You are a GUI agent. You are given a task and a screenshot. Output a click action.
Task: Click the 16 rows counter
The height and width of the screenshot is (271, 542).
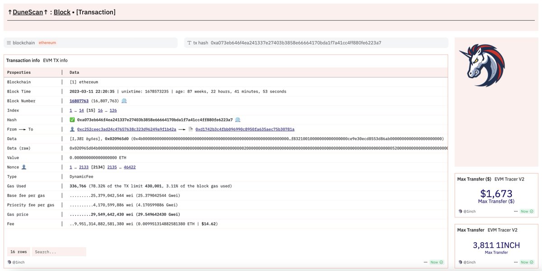click(19, 252)
